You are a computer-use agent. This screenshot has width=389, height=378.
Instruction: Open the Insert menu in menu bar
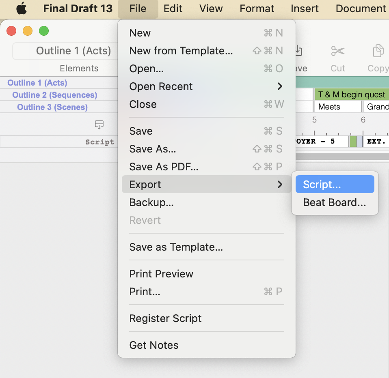click(305, 9)
